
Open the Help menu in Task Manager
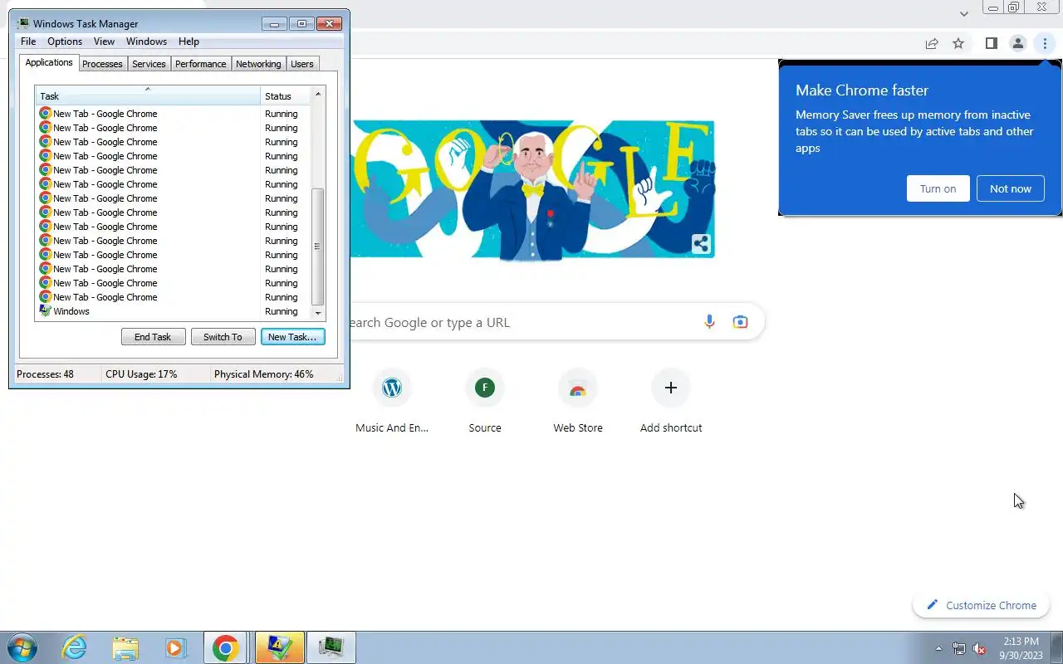189,41
